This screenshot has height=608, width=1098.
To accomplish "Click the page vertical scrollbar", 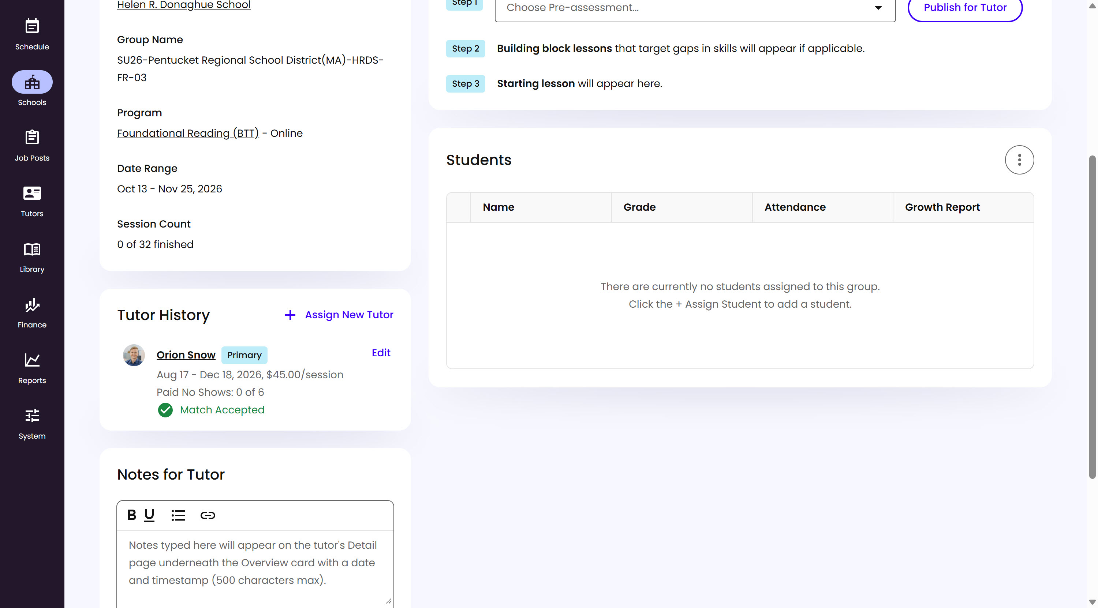I will [1092, 317].
